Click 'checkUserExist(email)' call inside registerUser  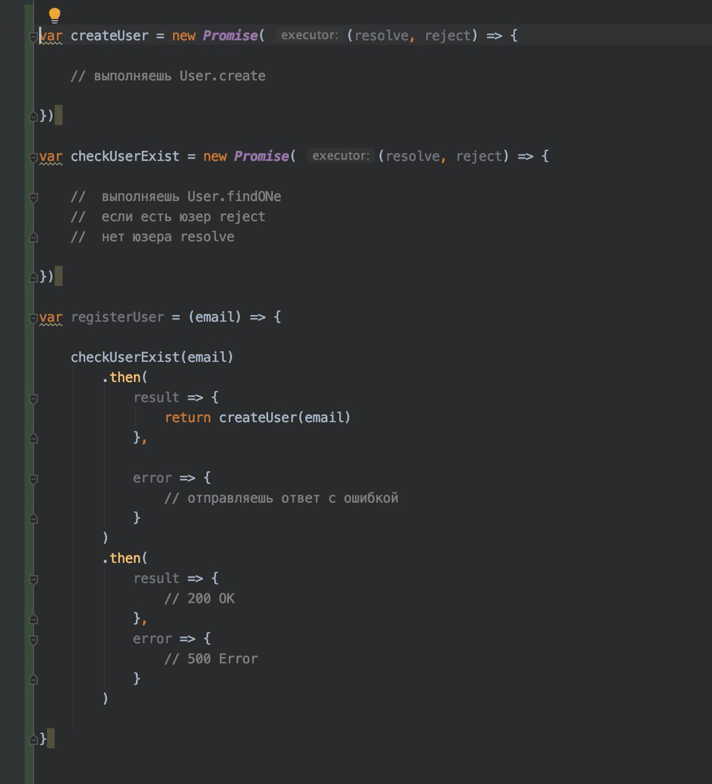pyautogui.click(x=152, y=357)
